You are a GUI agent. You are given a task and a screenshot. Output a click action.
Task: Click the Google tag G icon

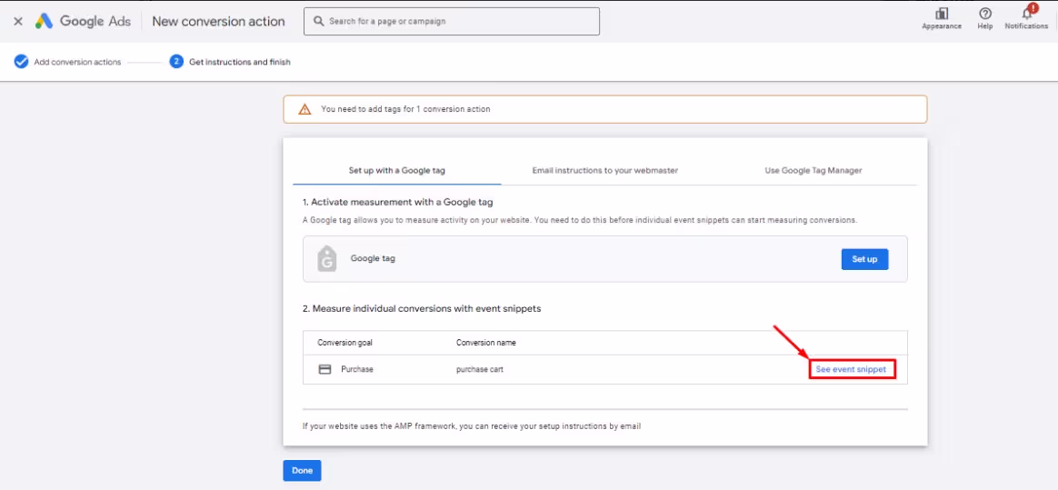tap(326, 258)
